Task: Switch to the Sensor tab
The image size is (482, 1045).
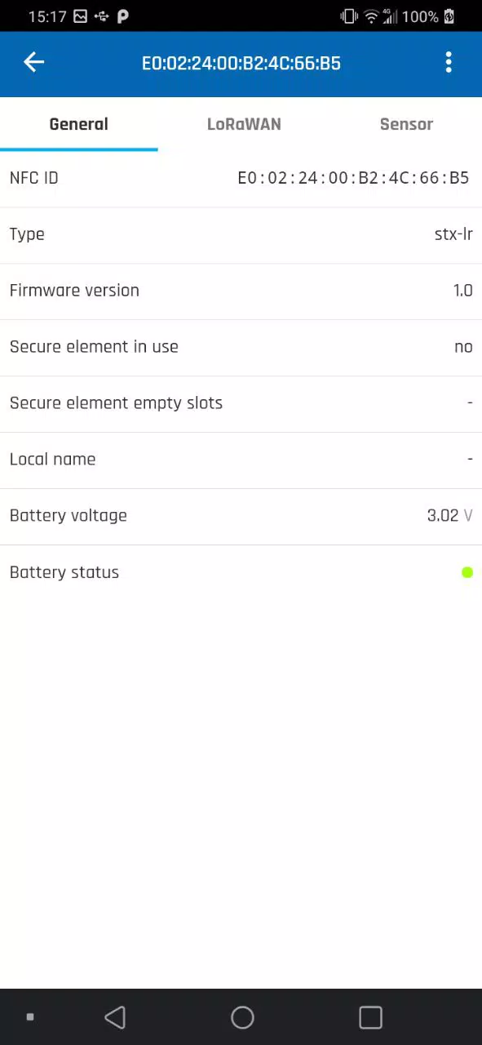Action: point(406,124)
